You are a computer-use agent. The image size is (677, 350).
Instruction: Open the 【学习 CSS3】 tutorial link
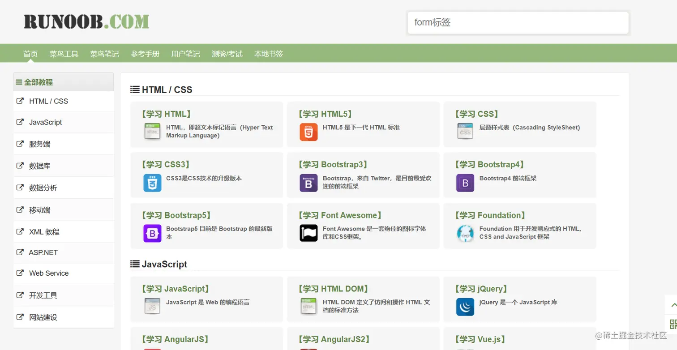click(x=166, y=165)
